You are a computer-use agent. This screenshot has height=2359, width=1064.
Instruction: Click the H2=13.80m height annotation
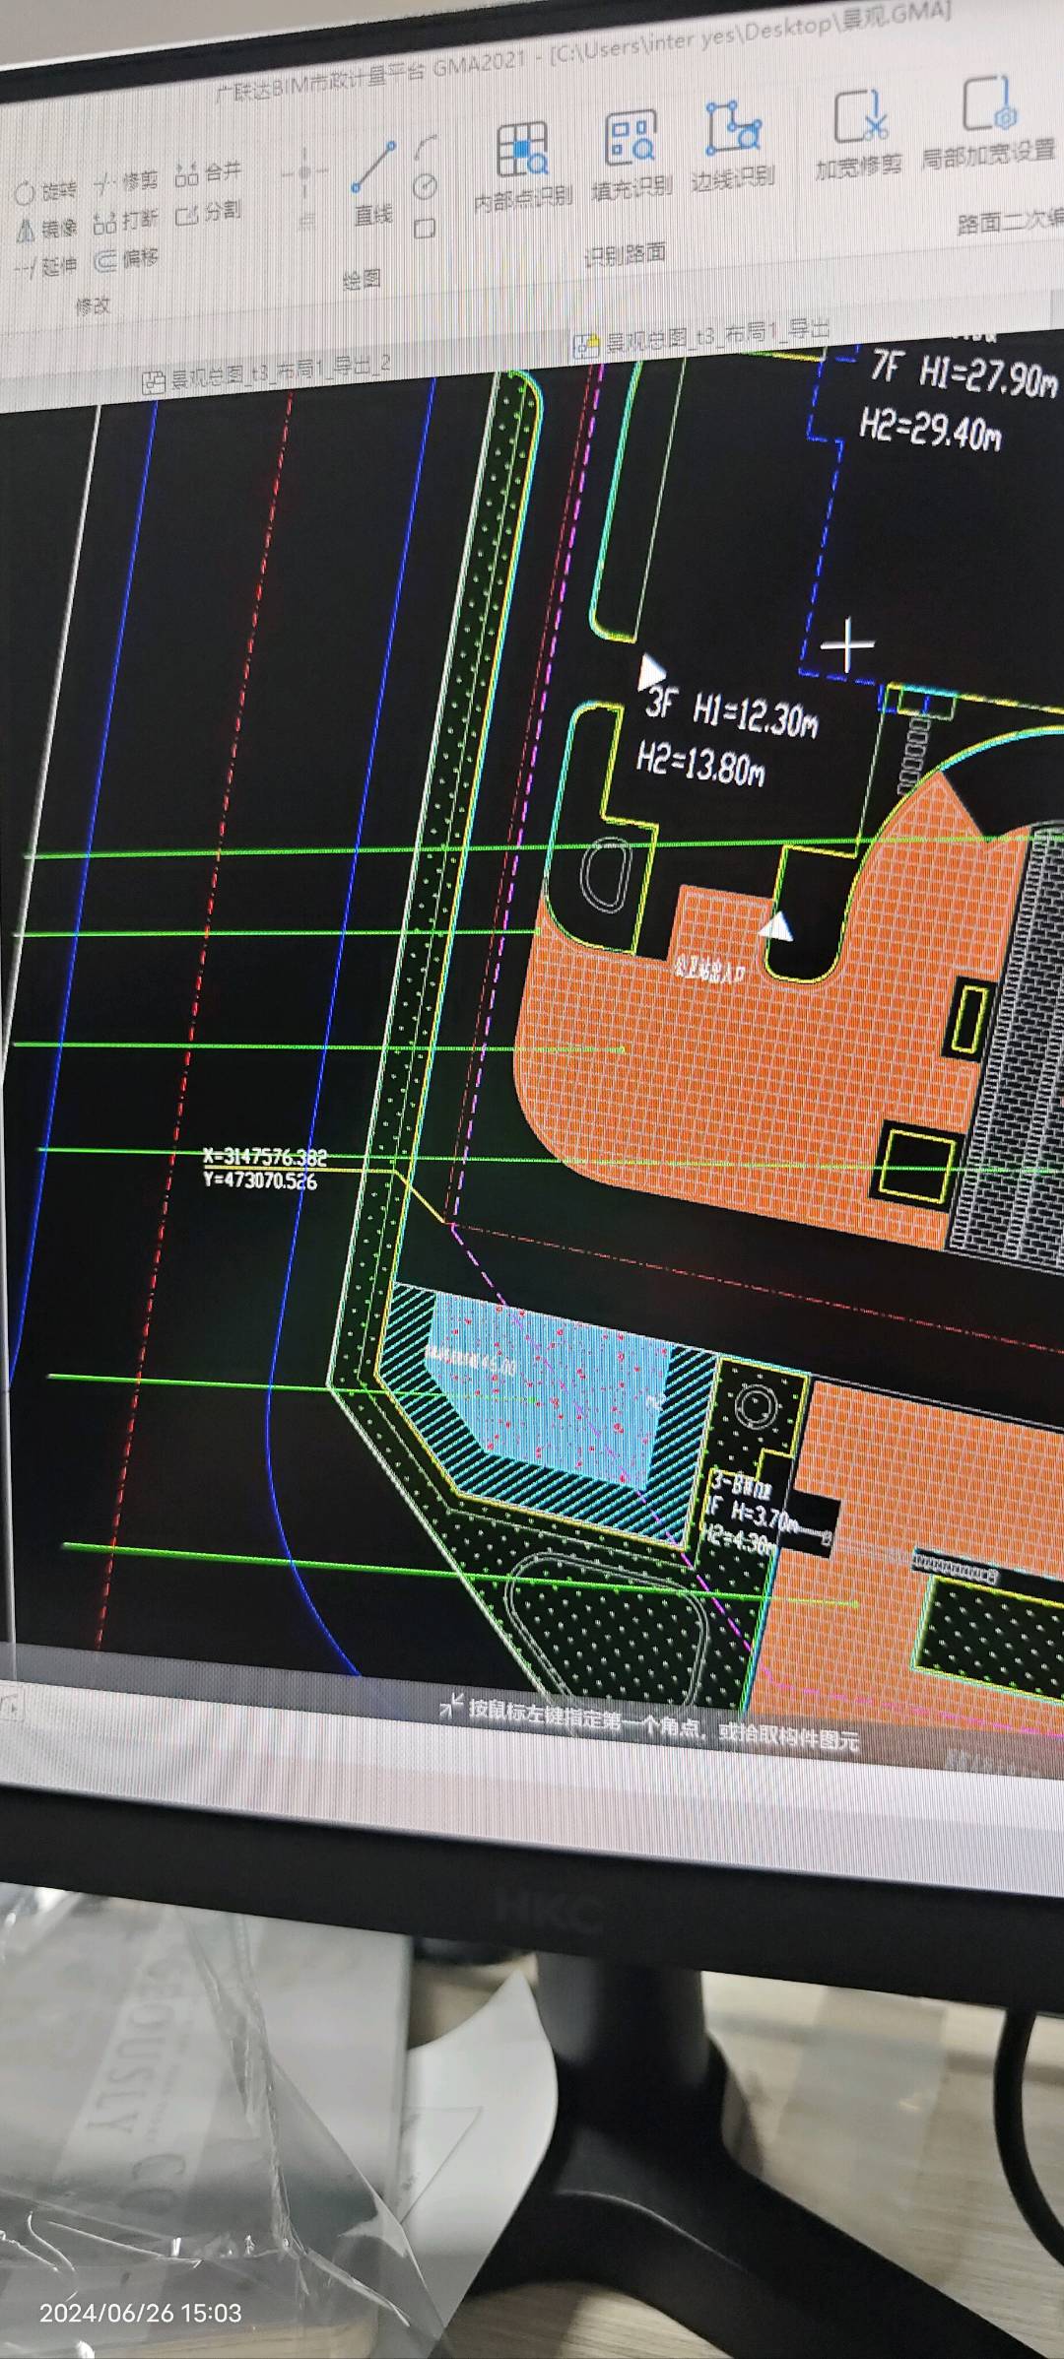700,765
